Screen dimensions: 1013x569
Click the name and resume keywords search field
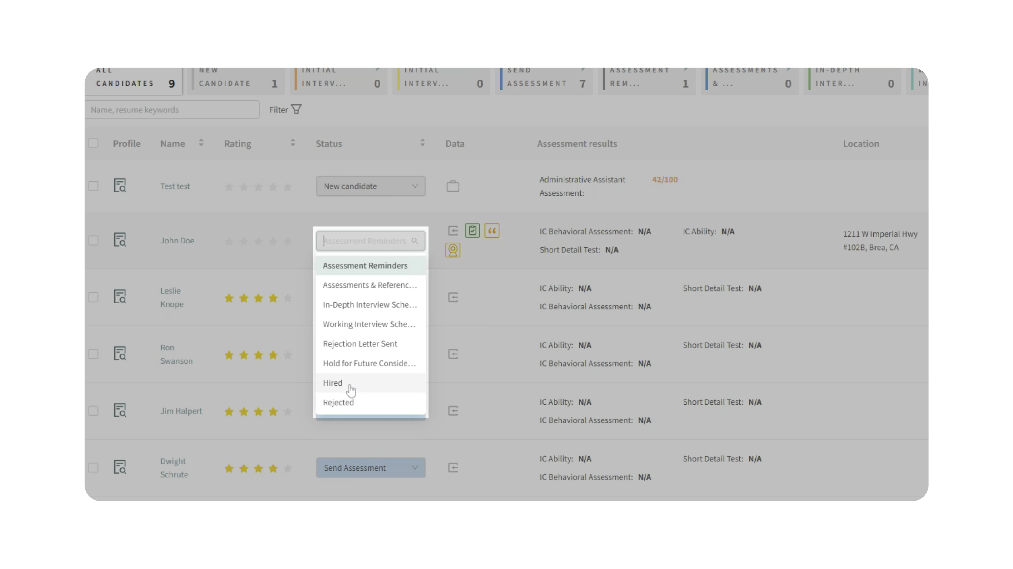coord(172,109)
